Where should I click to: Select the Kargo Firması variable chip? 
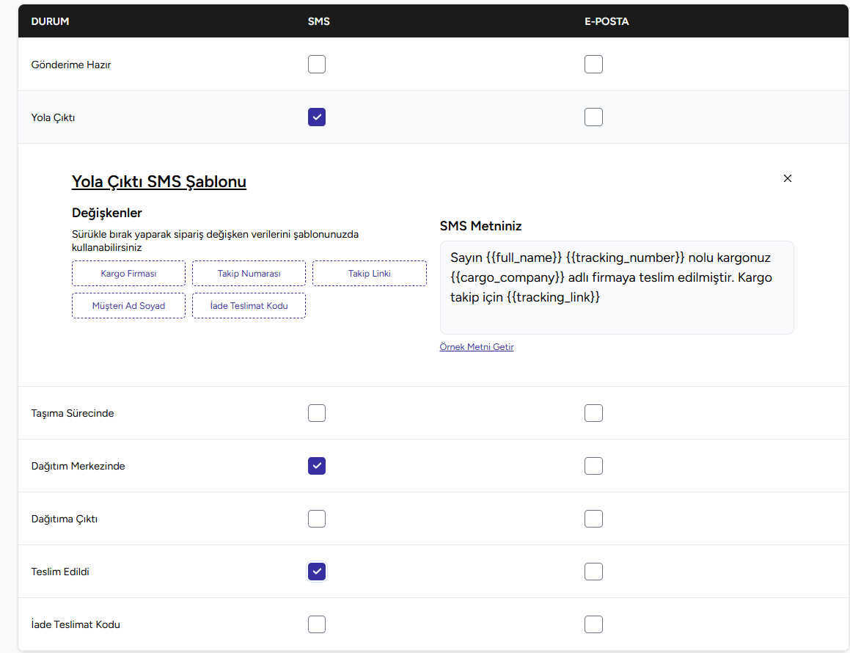128,274
